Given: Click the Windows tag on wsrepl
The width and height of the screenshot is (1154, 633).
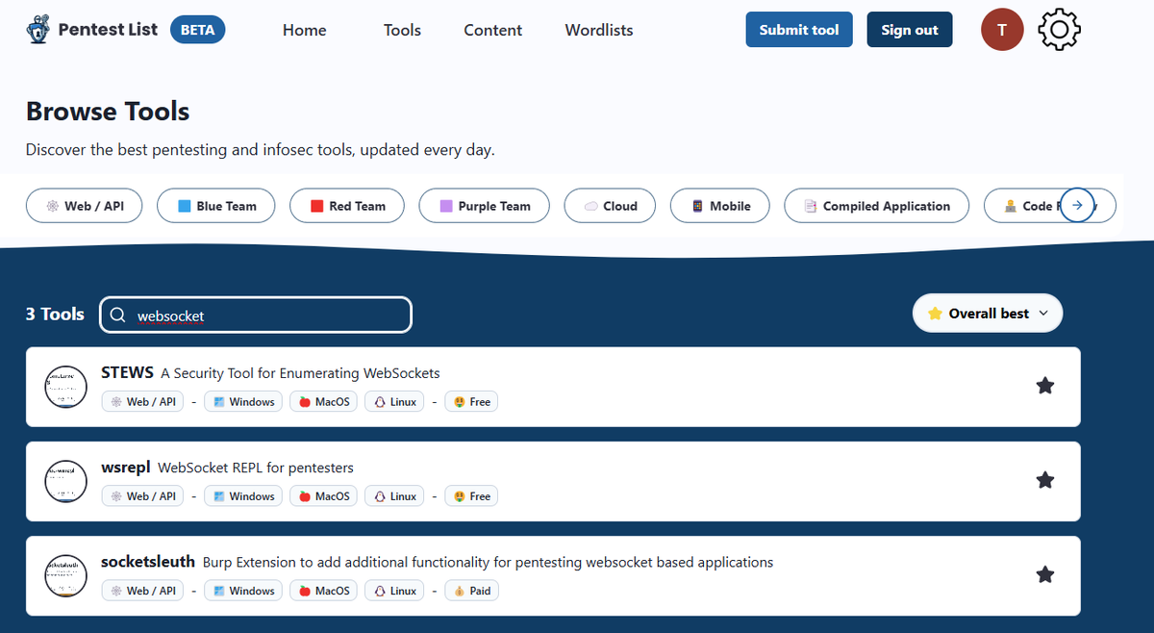Looking at the screenshot, I should tap(243, 496).
